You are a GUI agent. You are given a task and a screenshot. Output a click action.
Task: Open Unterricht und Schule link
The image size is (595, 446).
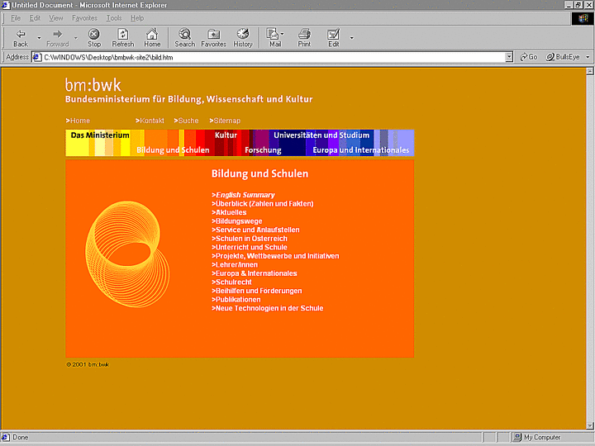250,247
